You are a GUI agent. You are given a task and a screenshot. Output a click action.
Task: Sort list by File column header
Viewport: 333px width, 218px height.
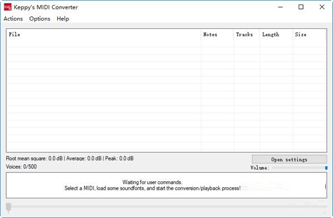coord(103,34)
